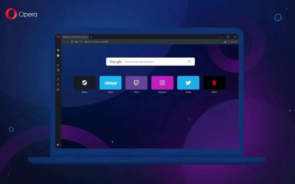Go forward with the forward arrow
295x184 pixels.
point(68,42)
